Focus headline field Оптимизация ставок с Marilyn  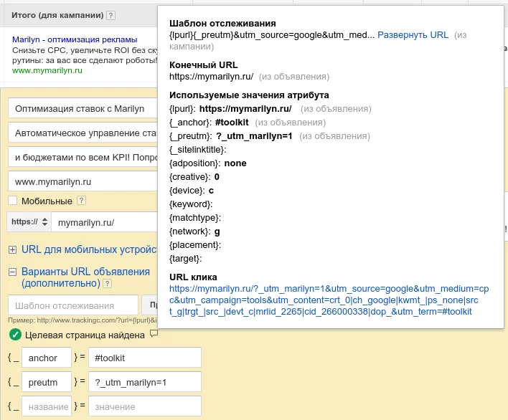pyautogui.click(x=83, y=108)
